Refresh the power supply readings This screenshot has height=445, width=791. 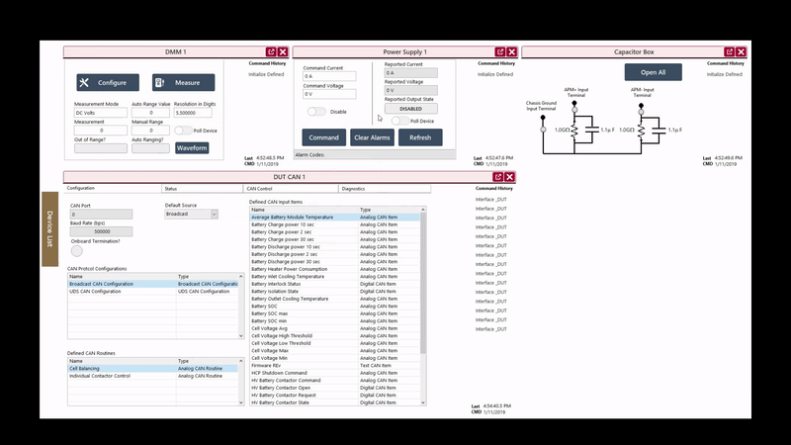(420, 137)
